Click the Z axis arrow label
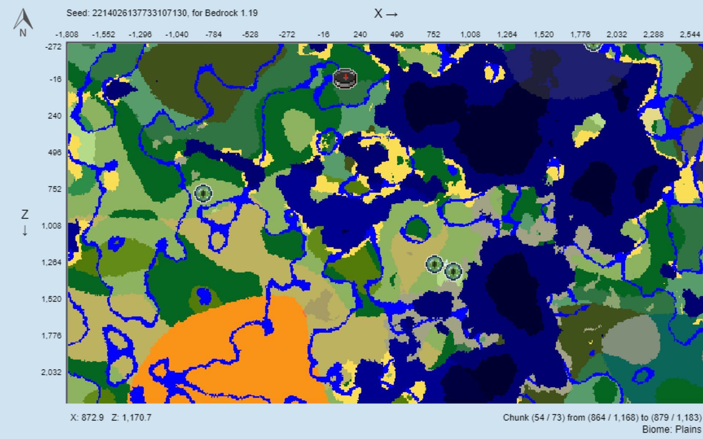703x439 pixels. click(25, 222)
